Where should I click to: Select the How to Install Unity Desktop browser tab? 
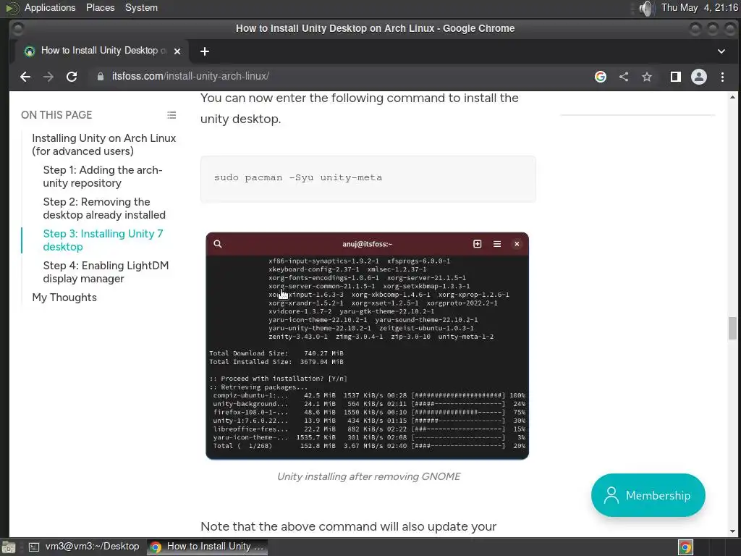pos(101,51)
